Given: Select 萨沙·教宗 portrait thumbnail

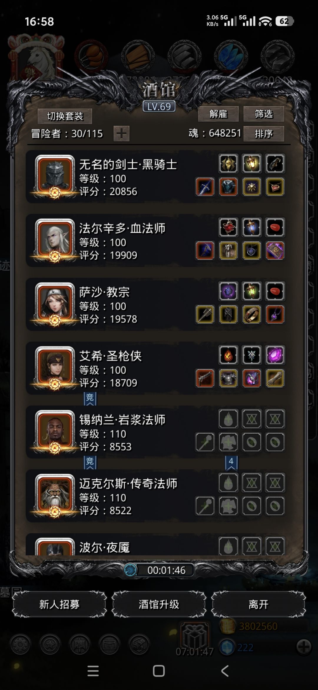Looking at the screenshot, I should 55,304.
